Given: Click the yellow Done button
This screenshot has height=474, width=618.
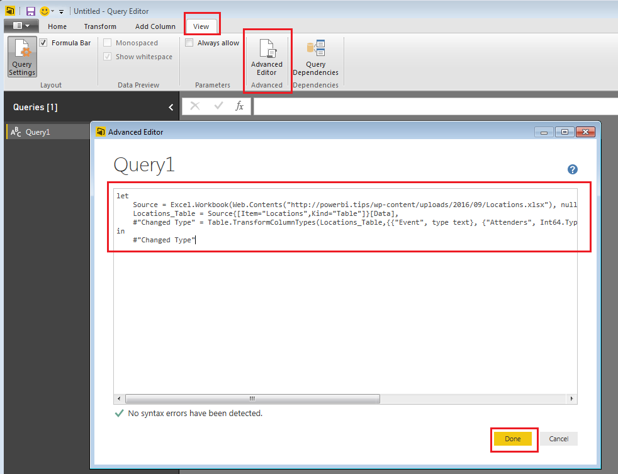Looking at the screenshot, I should 513,439.
